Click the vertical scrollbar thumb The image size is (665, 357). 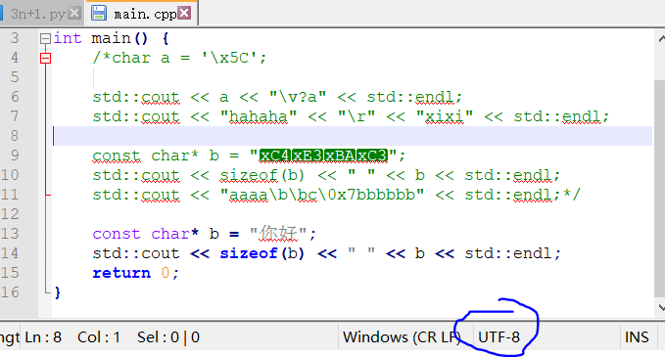click(x=659, y=189)
